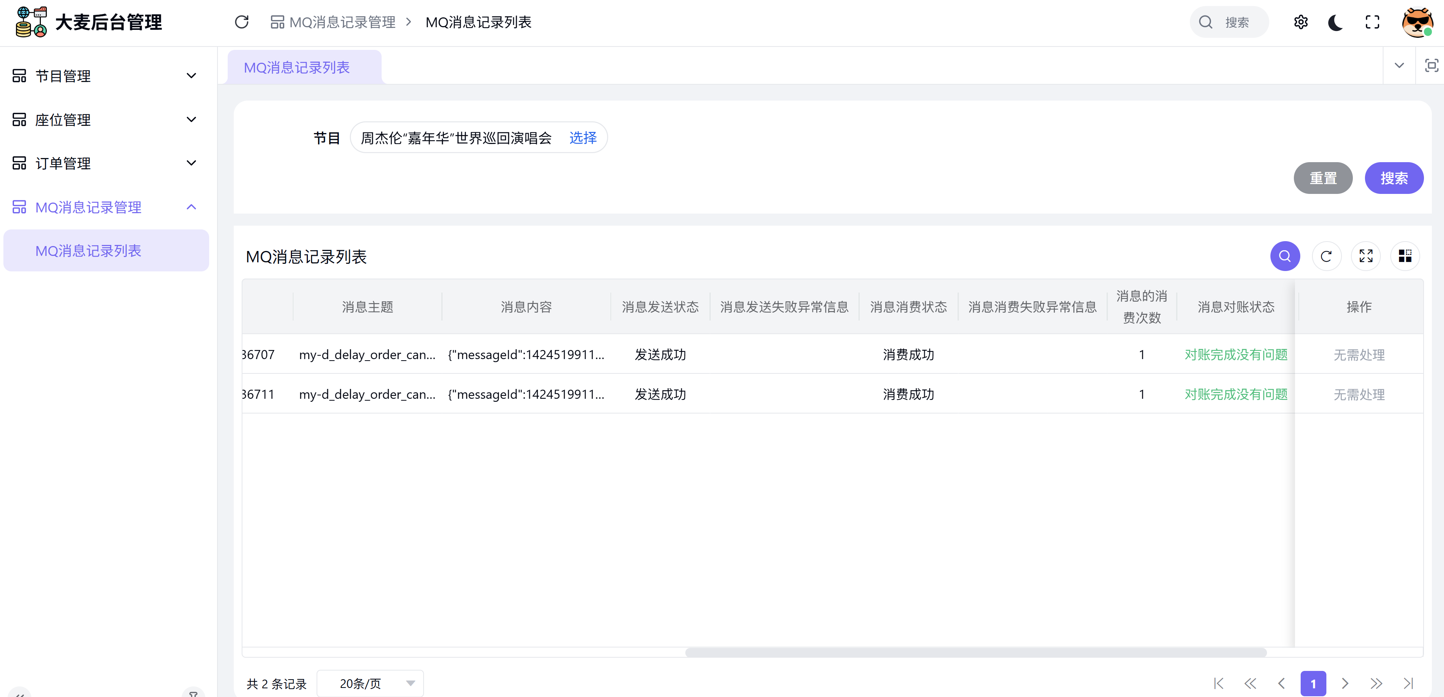Toggle the search panel with the purple magnifier
This screenshot has width=1444, height=697.
tap(1285, 256)
